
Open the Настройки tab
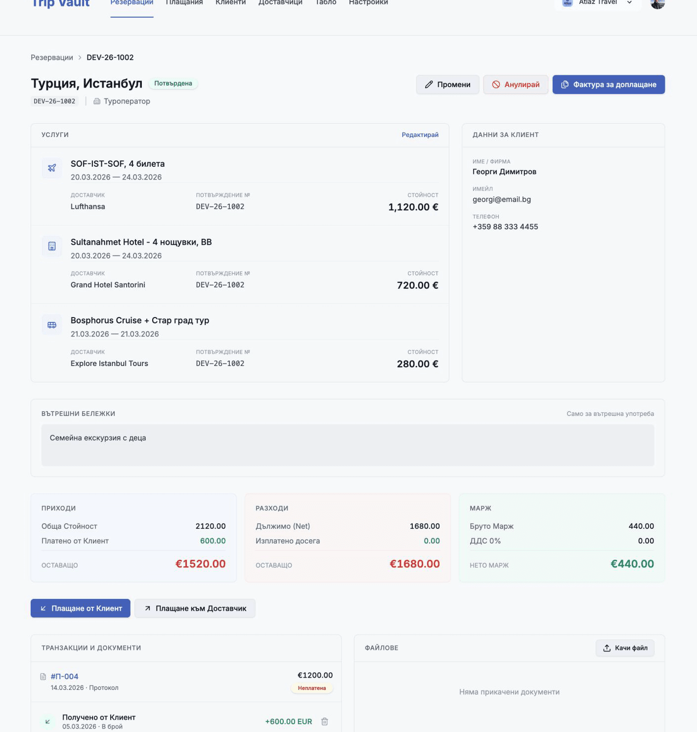pyautogui.click(x=368, y=3)
